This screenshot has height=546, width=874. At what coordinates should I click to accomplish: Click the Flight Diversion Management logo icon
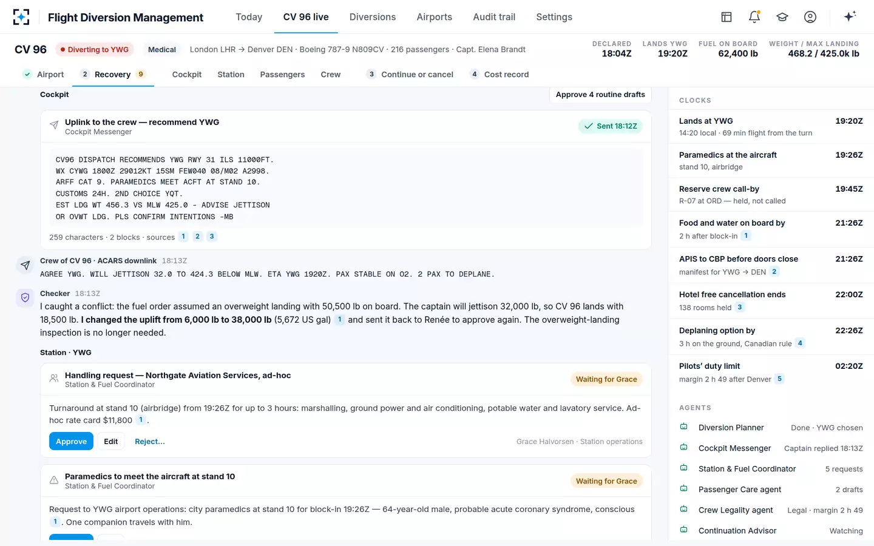pos(21,17)
